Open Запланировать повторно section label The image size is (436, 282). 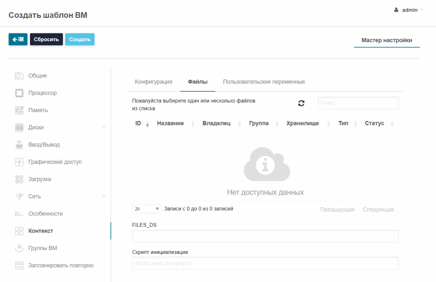pos(61,266)
